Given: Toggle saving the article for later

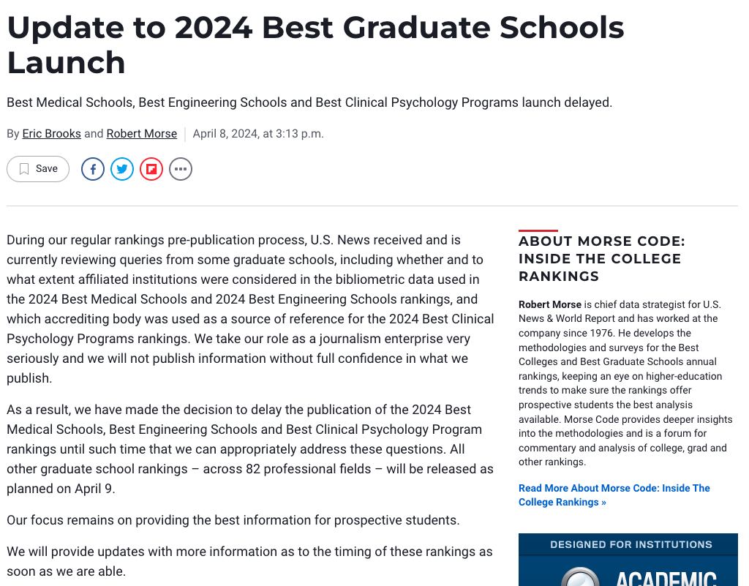Looking at the screenshot, I should (37, 168).
